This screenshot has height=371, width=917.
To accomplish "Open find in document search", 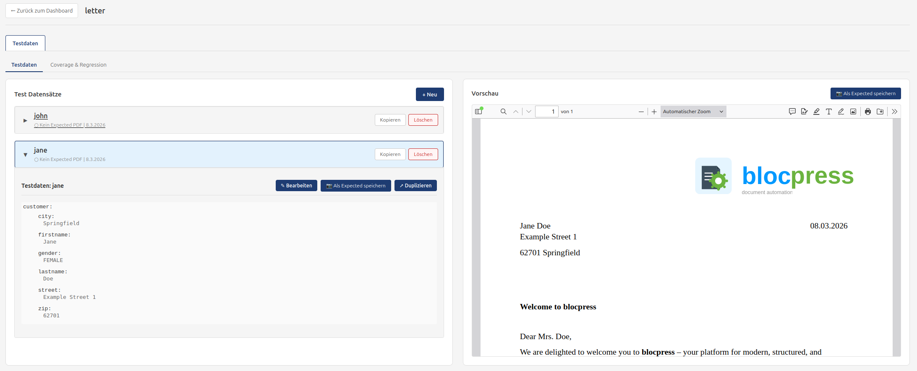I will tap(503, 112).
